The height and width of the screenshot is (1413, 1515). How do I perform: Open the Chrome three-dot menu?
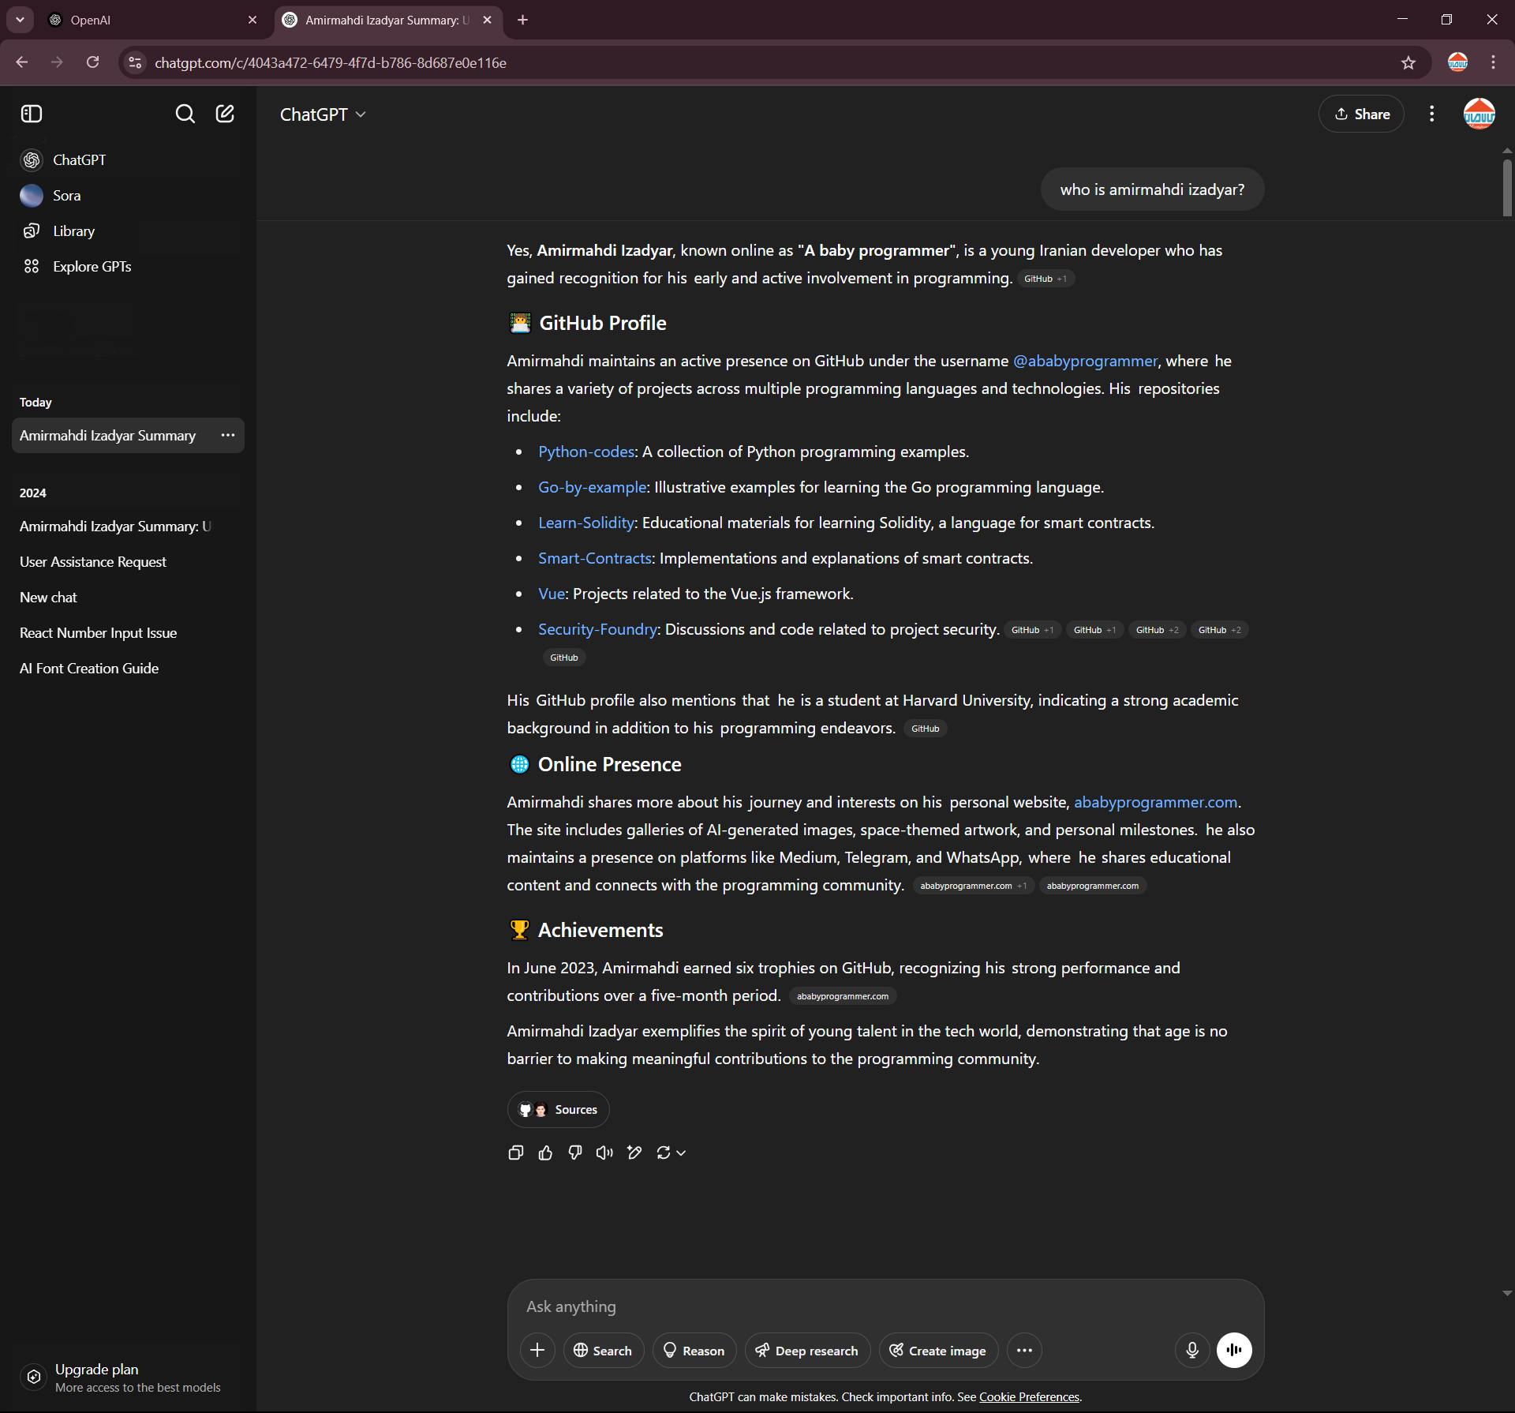[1493, 62]
